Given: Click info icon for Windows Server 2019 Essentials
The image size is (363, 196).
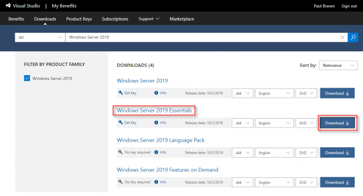Looking at the screenshot, I should [x=156, y=122].
